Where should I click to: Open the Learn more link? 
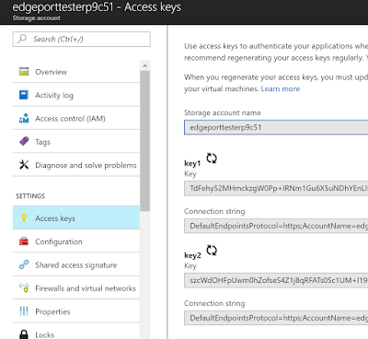(x=281, y=88)
